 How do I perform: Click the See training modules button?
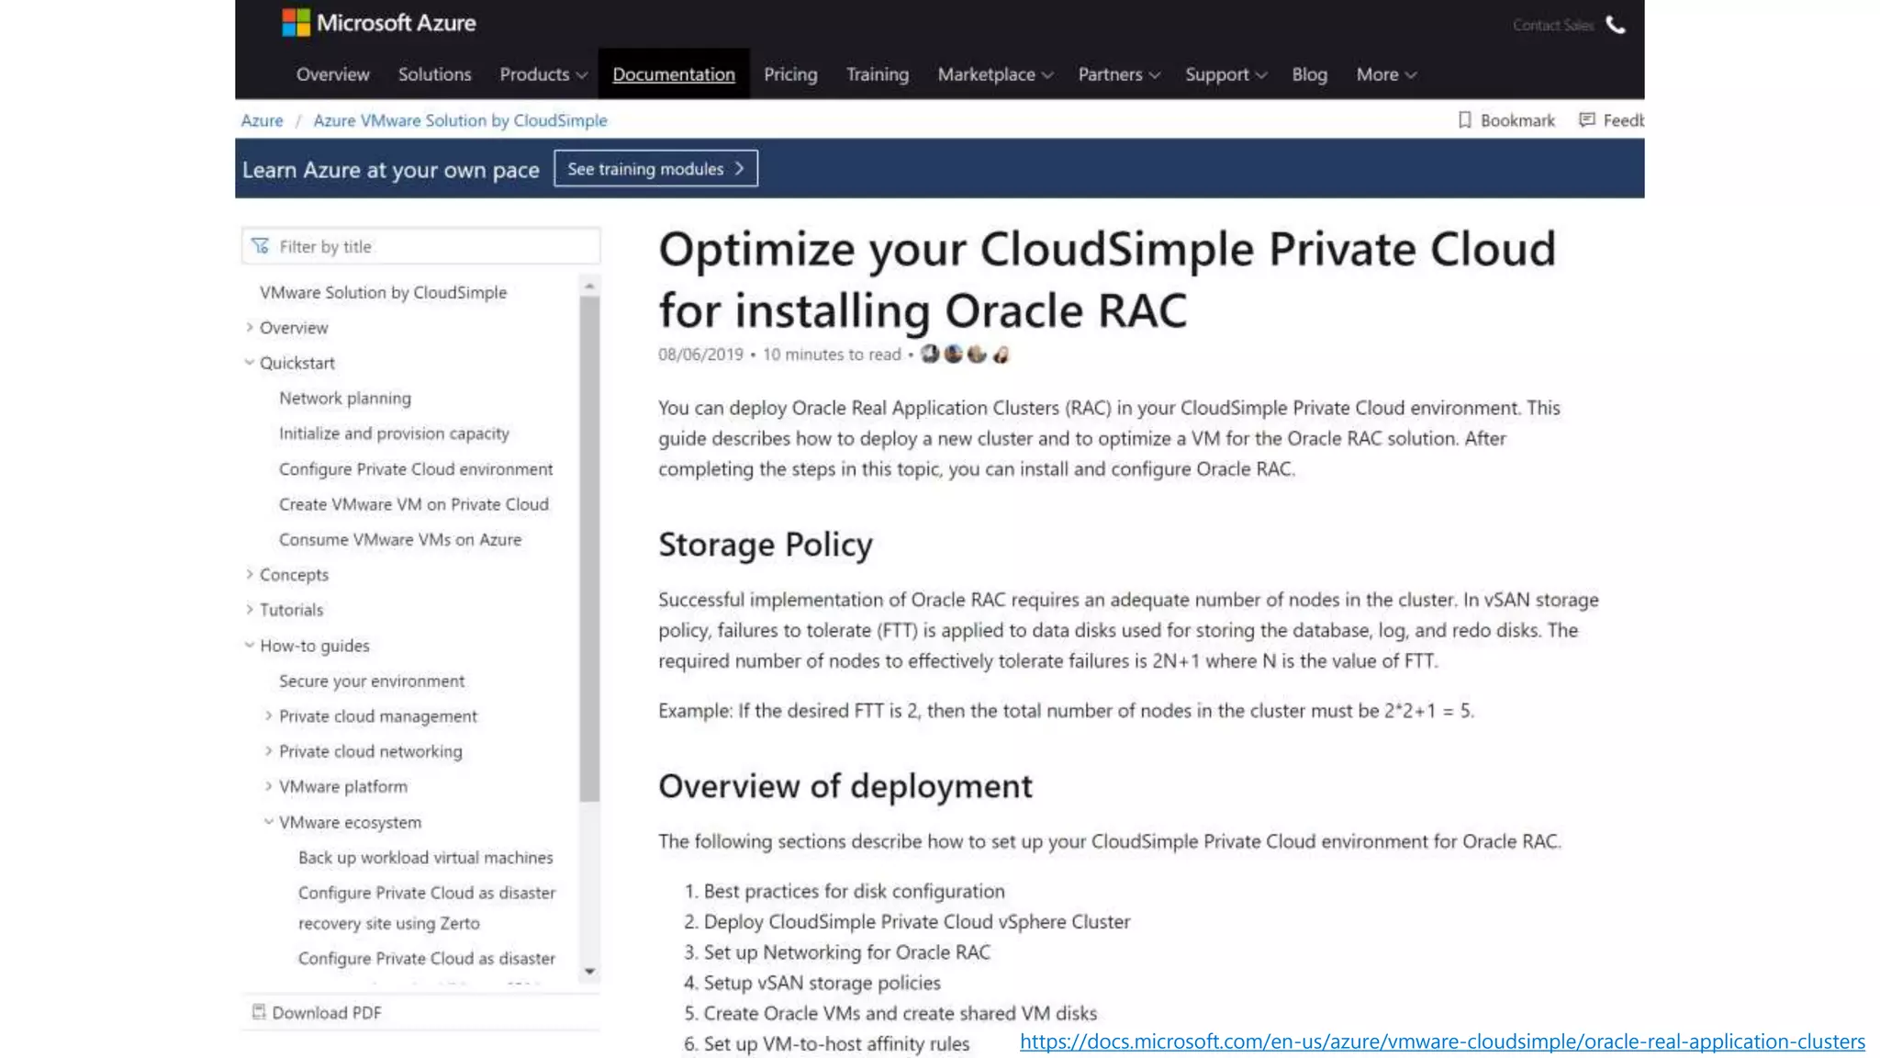(x=655, y=169)
